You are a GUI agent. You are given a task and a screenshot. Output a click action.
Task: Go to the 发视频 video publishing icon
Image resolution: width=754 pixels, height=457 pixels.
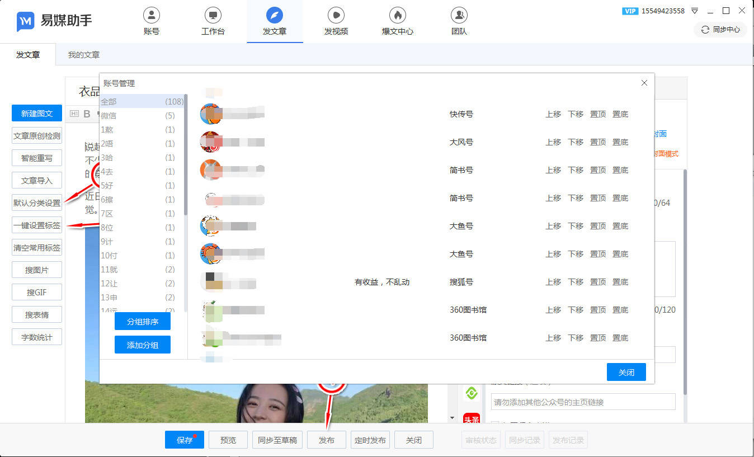(x=336, y=15)
